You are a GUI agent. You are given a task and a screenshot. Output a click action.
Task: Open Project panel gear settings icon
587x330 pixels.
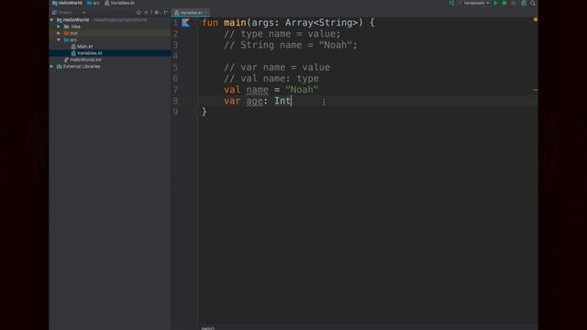pos(157,12)
